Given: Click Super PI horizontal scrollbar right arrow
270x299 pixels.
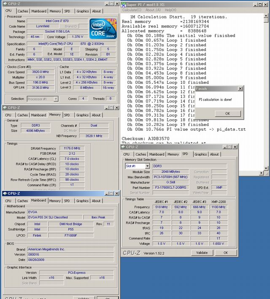Looking at the screenshot, I should coord(262,173).
